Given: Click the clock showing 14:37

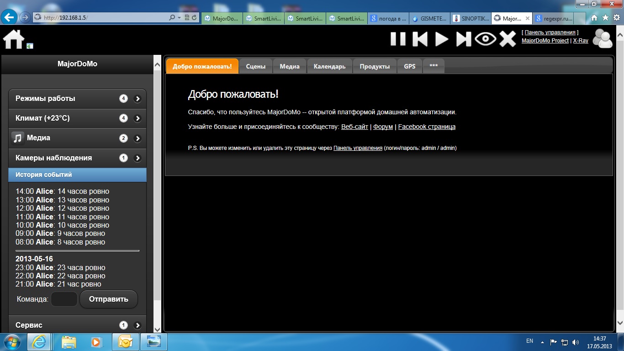Looking at the screenshot, I should [599, 339].
